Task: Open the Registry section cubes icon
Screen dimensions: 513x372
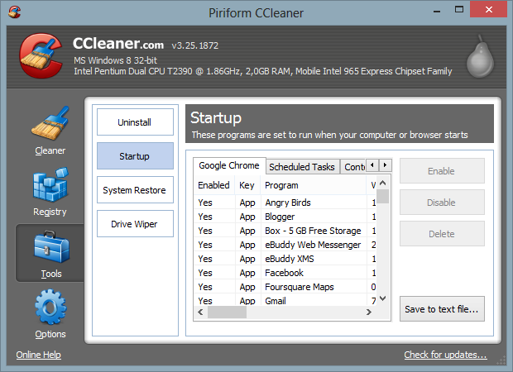Action: coord(50,184)
